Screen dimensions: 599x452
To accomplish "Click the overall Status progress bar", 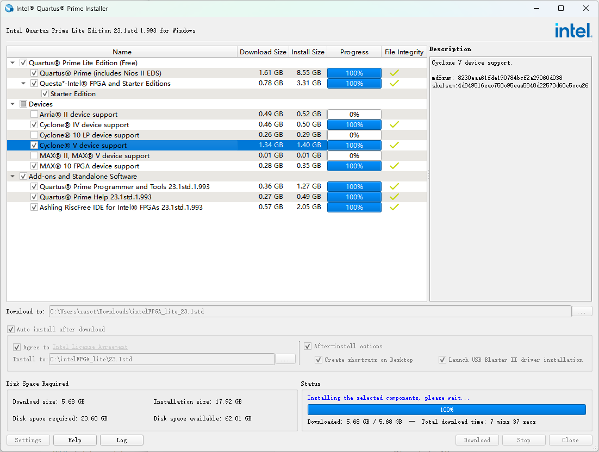I will tap(446, 410).
